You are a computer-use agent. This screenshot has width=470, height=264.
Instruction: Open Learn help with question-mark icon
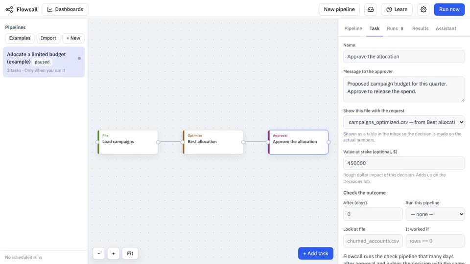pyautogui.click(x=397, y=10)
